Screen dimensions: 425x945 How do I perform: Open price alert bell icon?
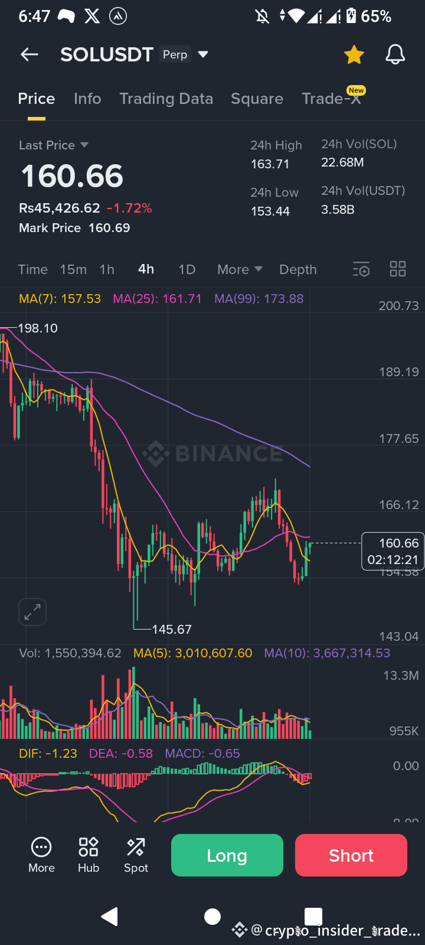click(x=395, y=54)
